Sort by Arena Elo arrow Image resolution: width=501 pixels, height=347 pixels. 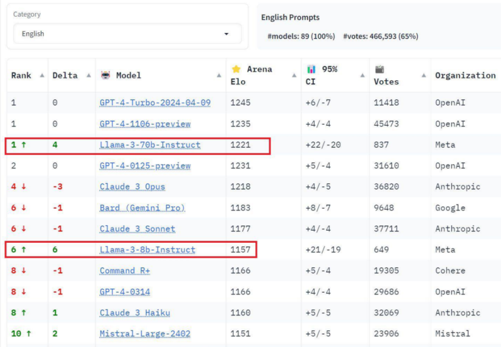coord(294,76)
